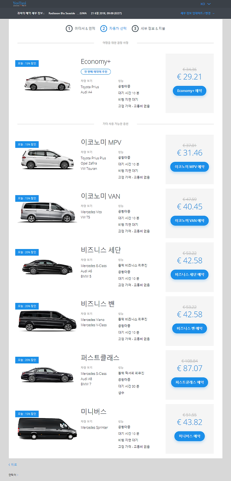Click 비즈니스 세단 예약 button

[190, 275]
